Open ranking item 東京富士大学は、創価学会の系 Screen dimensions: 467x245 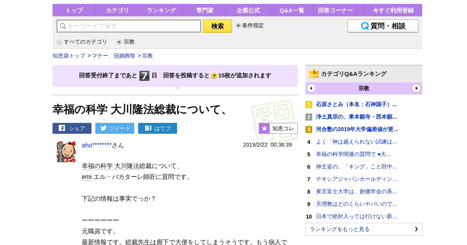[356, 191]
